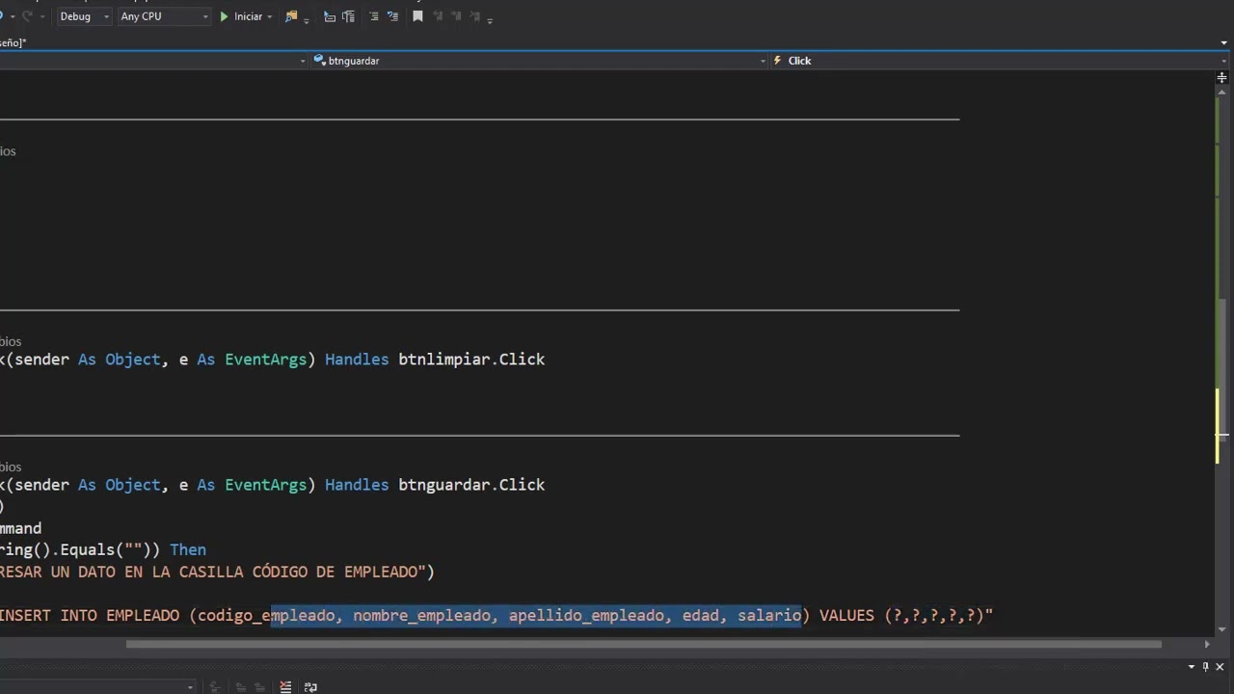Click EventArgs in btnlimpiar handler line
This screenshot has width=1234, height=694.
(265, 360)
